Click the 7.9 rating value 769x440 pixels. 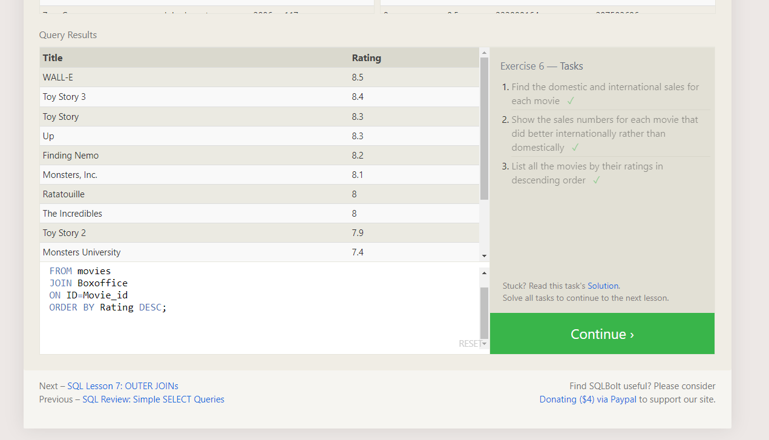click(358, 233)
